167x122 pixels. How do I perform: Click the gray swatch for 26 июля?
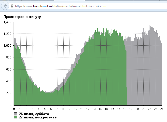[x=15, y=114]
